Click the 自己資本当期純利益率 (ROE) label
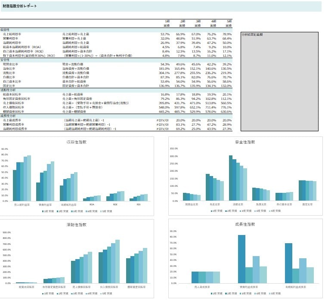Screen dimensions: 325x300 click(x=23, y=51)
